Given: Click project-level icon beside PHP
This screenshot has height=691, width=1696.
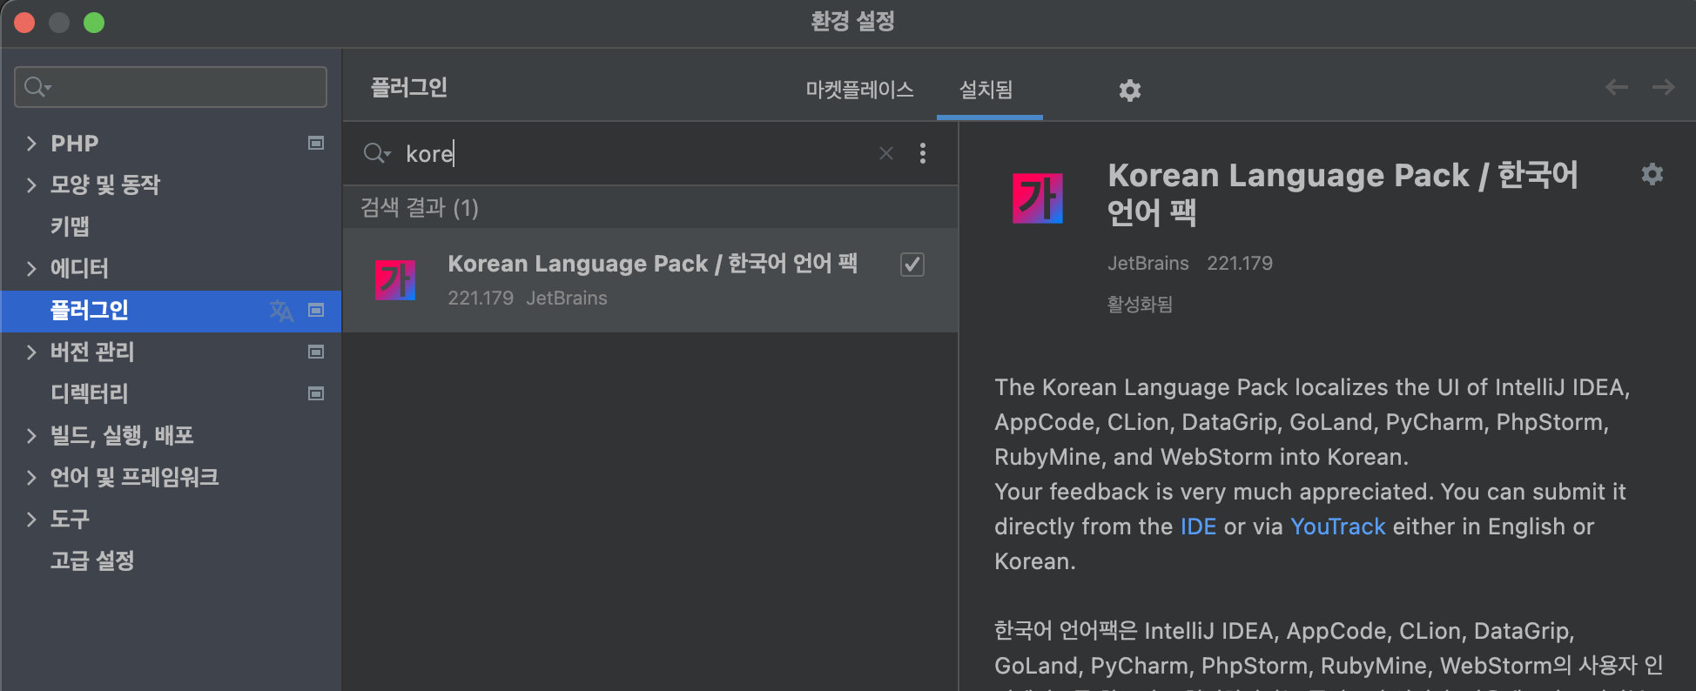Looking at the screenshot, I should pyautogui.click(x=316, y=143).
